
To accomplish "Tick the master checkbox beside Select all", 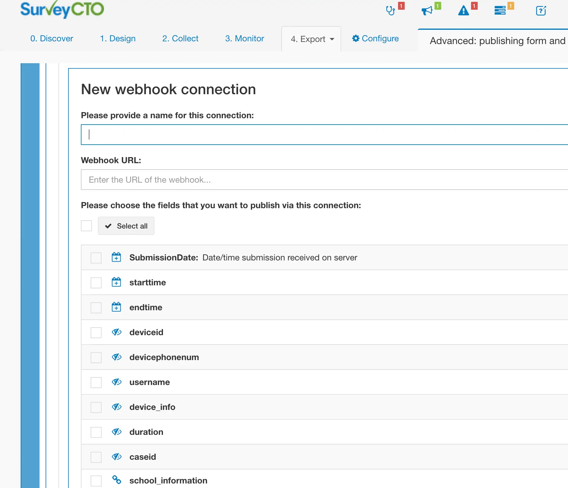I will pos(86,225).
